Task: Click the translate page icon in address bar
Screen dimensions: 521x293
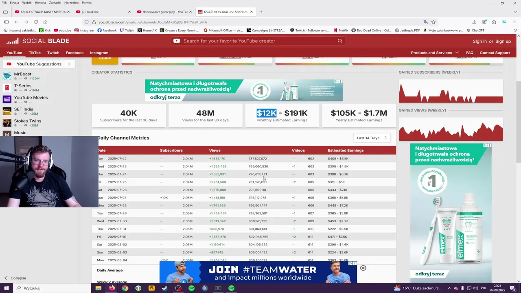Action: [x=426, y=22]
